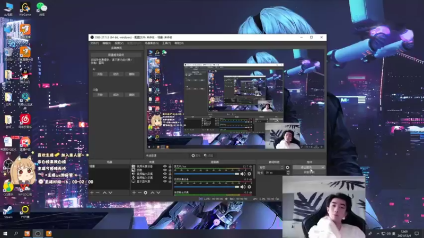Click the transition duration input field

pos(275,173)
